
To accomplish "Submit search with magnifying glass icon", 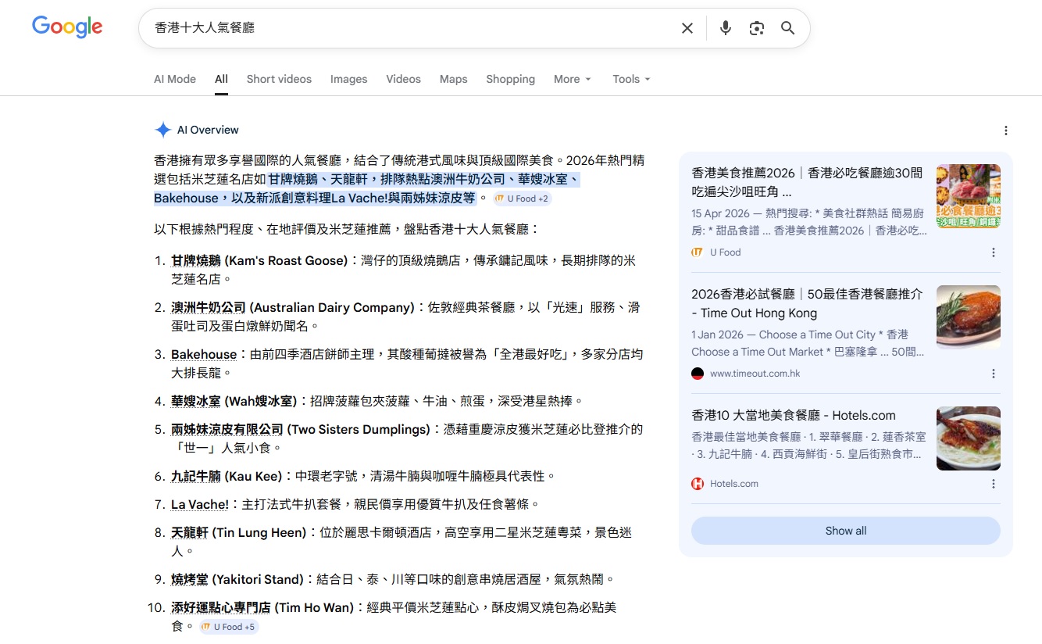I will (788, 28).
